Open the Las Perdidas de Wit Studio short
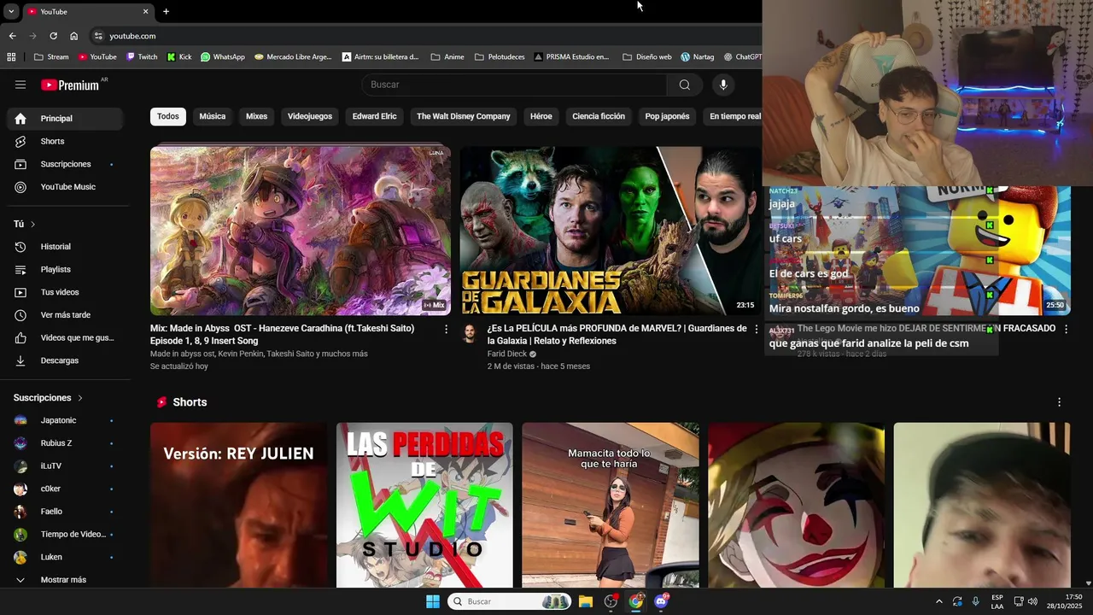The height and width of the screenshot is (615, 1093). 424,505
